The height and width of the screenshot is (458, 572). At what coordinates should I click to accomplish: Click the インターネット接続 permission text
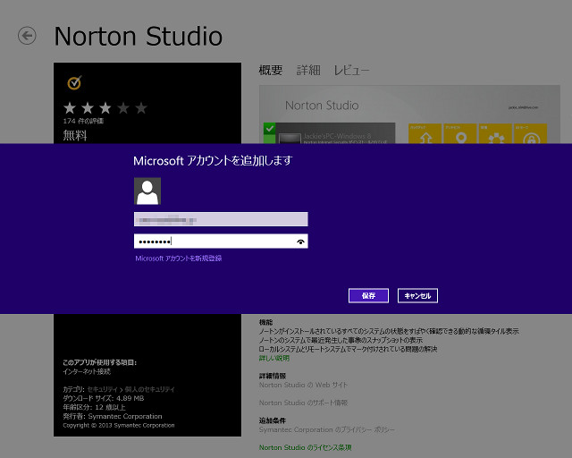pyautogui.click(x=87, y=371)
